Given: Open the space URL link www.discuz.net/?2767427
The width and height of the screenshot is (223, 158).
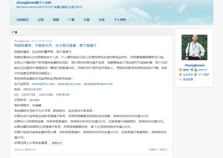Looking at the screenshot, I should coord(35,7).
